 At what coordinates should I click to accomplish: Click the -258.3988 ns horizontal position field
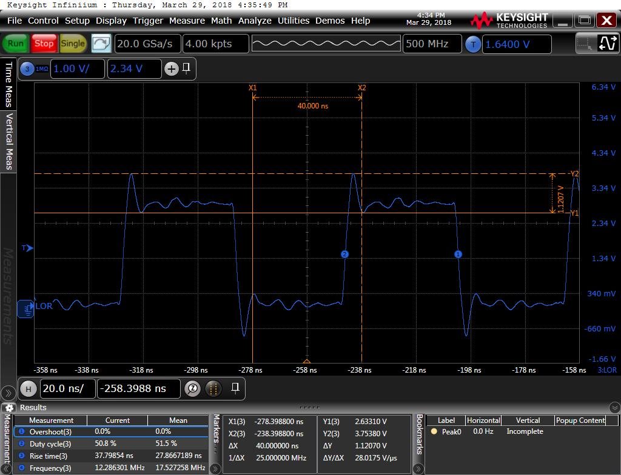139,389
